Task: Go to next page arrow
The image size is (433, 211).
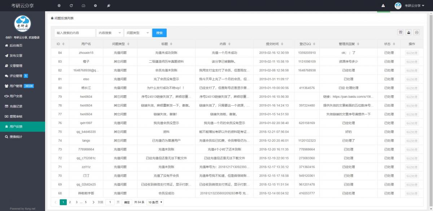Action: 93,202
